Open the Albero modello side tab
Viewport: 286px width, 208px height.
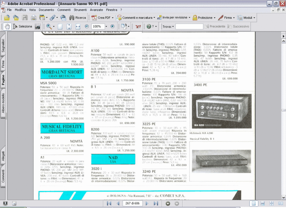(x=3, y=103)
